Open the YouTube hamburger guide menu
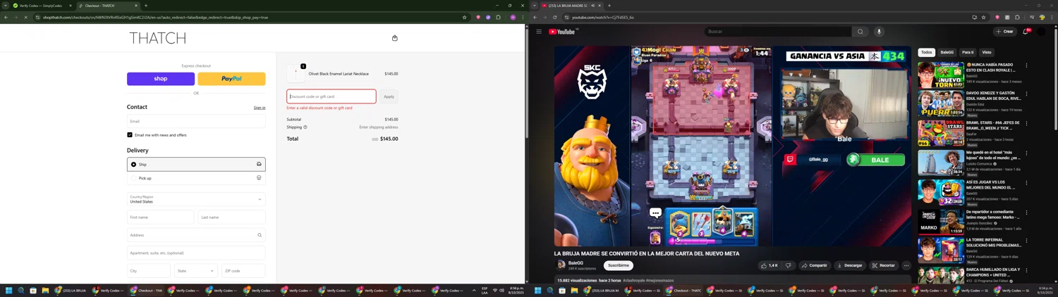The height and width of the screenshot is (297, 1058). [539, 32]
